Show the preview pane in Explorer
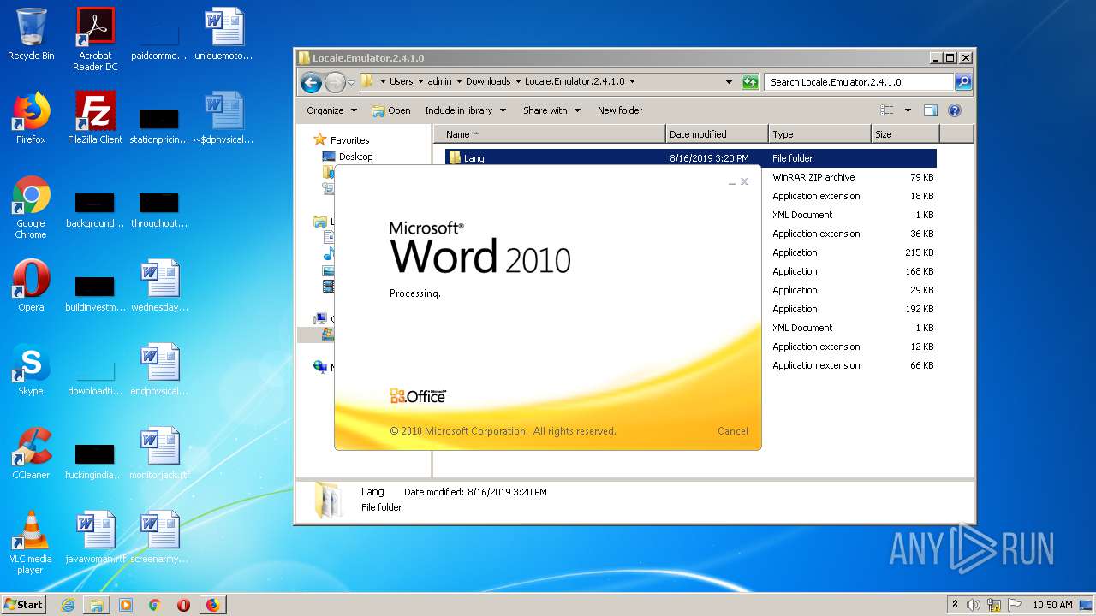Viewport: 1096px width, 616px height. pos(931,110)
